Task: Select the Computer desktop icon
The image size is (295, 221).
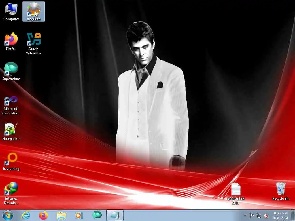Action: click(x=11, y=12)
